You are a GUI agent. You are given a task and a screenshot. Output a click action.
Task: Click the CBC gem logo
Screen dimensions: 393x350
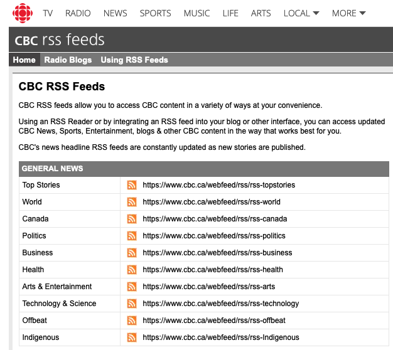click(x=23, y=13)
